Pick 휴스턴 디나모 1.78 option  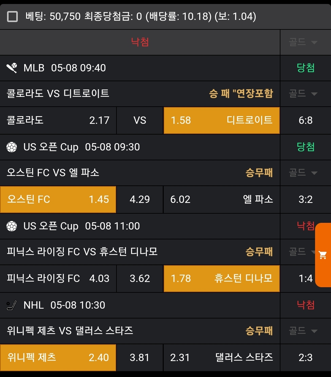click(222, 279)
